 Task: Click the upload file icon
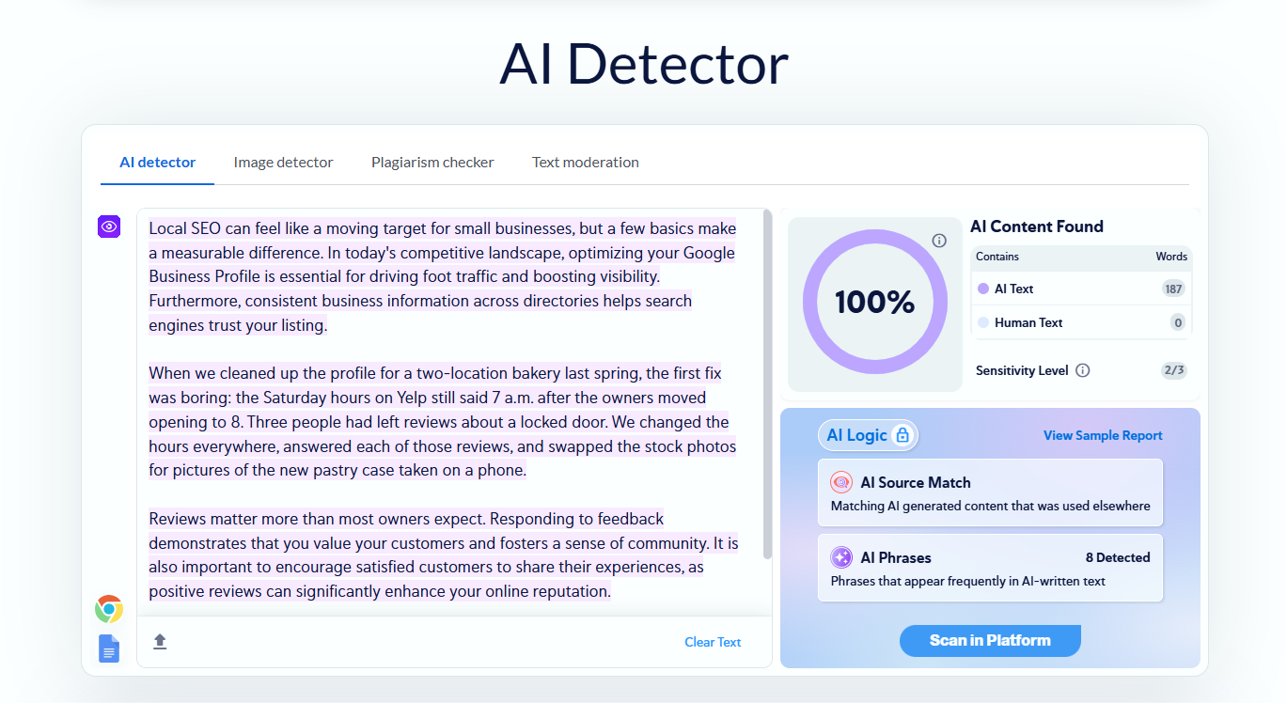coord(160,641)
